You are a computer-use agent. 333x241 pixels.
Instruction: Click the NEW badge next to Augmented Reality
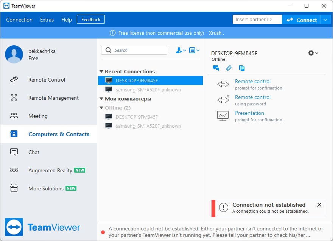tap(79, 170)
